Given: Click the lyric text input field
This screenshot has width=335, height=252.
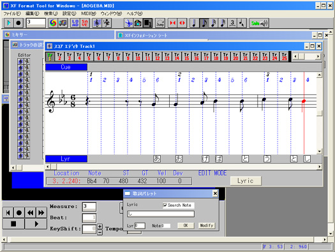Looking at the screenshot, I should pos(161,214).
